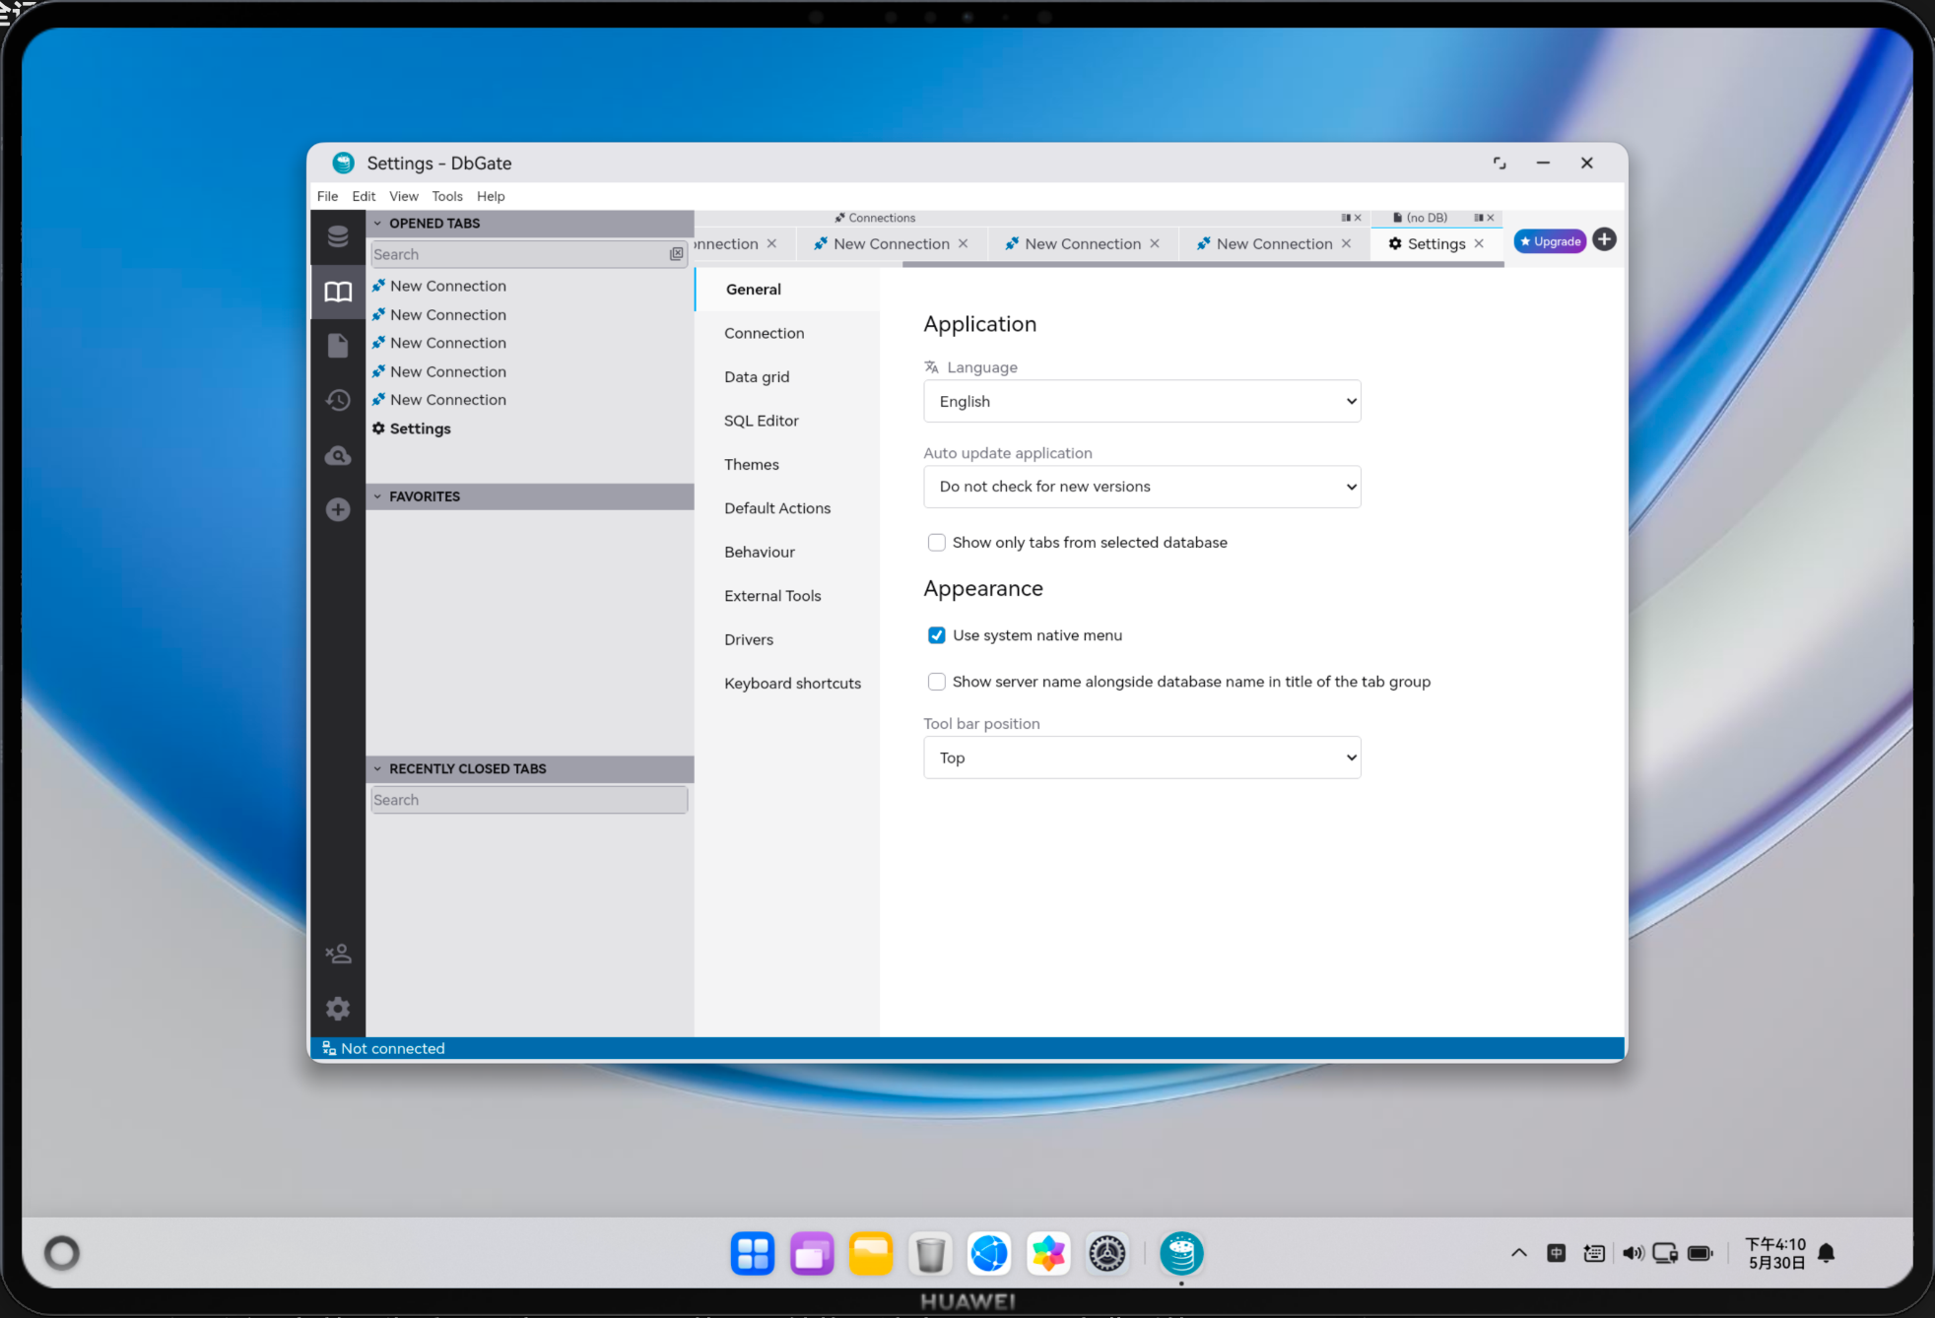1935x1318 pixels.
Task: Open the Auto update application dropdown
Action: coord(1142,487)
